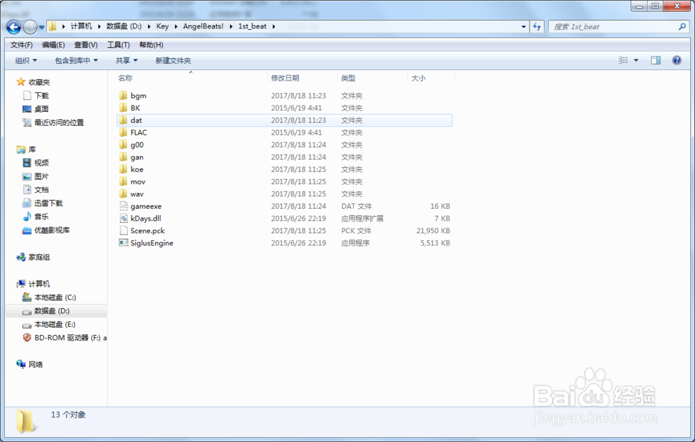Select the wav folder icon

pos(123,194)
